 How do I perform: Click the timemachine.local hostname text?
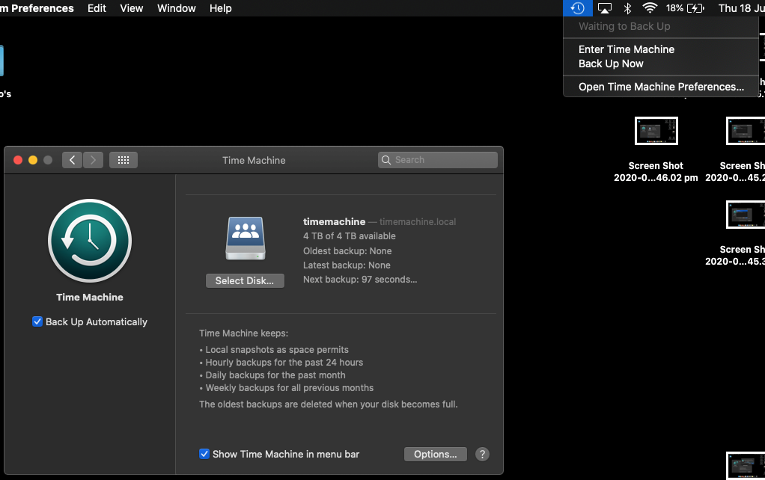click(x=418, y=222)
